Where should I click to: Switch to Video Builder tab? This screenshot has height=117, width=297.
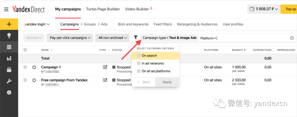(139, 9)
